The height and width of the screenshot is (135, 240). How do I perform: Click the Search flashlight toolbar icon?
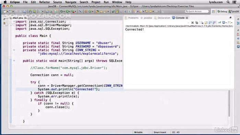point(106,11)
